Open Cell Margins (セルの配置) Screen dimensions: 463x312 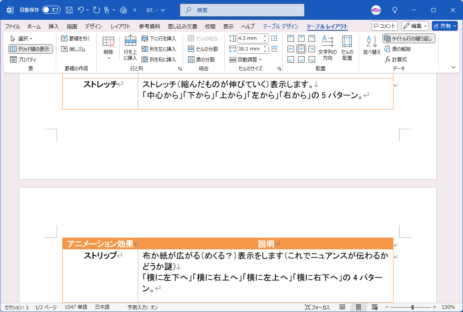347,48
